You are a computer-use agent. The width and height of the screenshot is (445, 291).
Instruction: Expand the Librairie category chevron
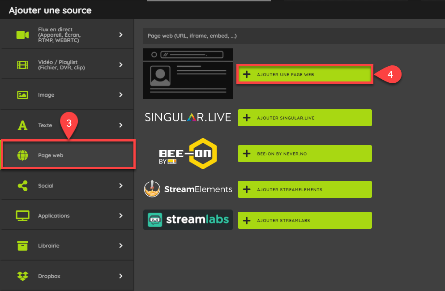pyautogui.click(x=121, y=246)
